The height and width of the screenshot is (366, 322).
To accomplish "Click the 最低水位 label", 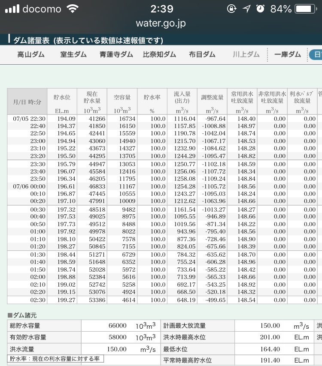I will [x=175, y=349].
